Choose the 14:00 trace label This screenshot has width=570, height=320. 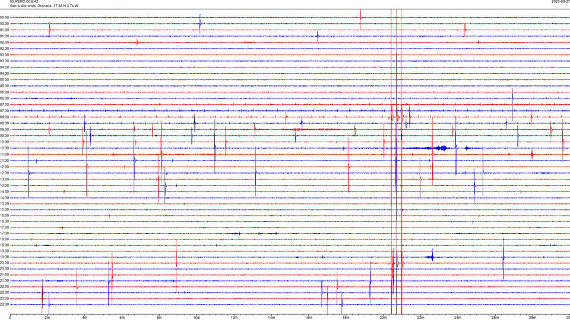[x=5, y=191]
